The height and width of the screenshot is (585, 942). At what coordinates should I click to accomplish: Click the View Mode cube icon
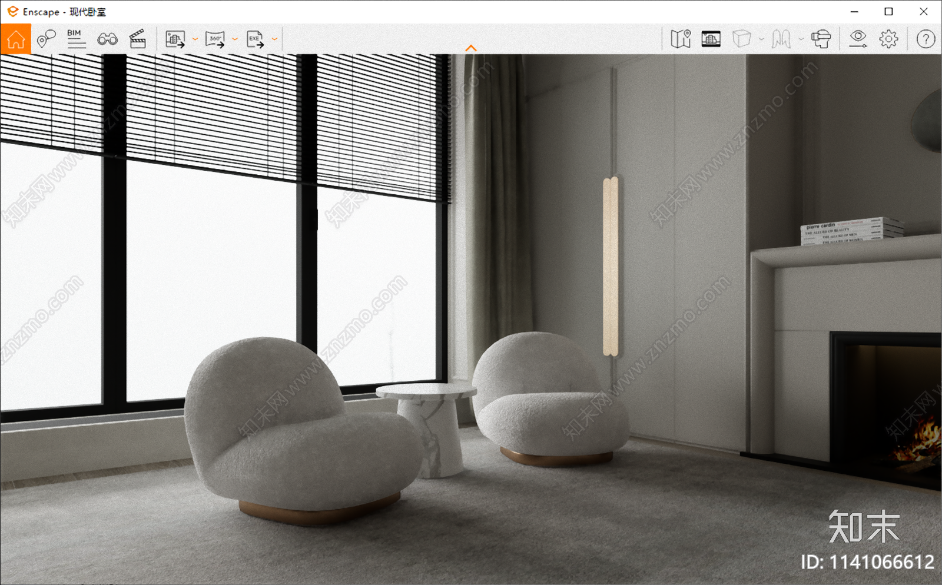click(x=742, y=39)
